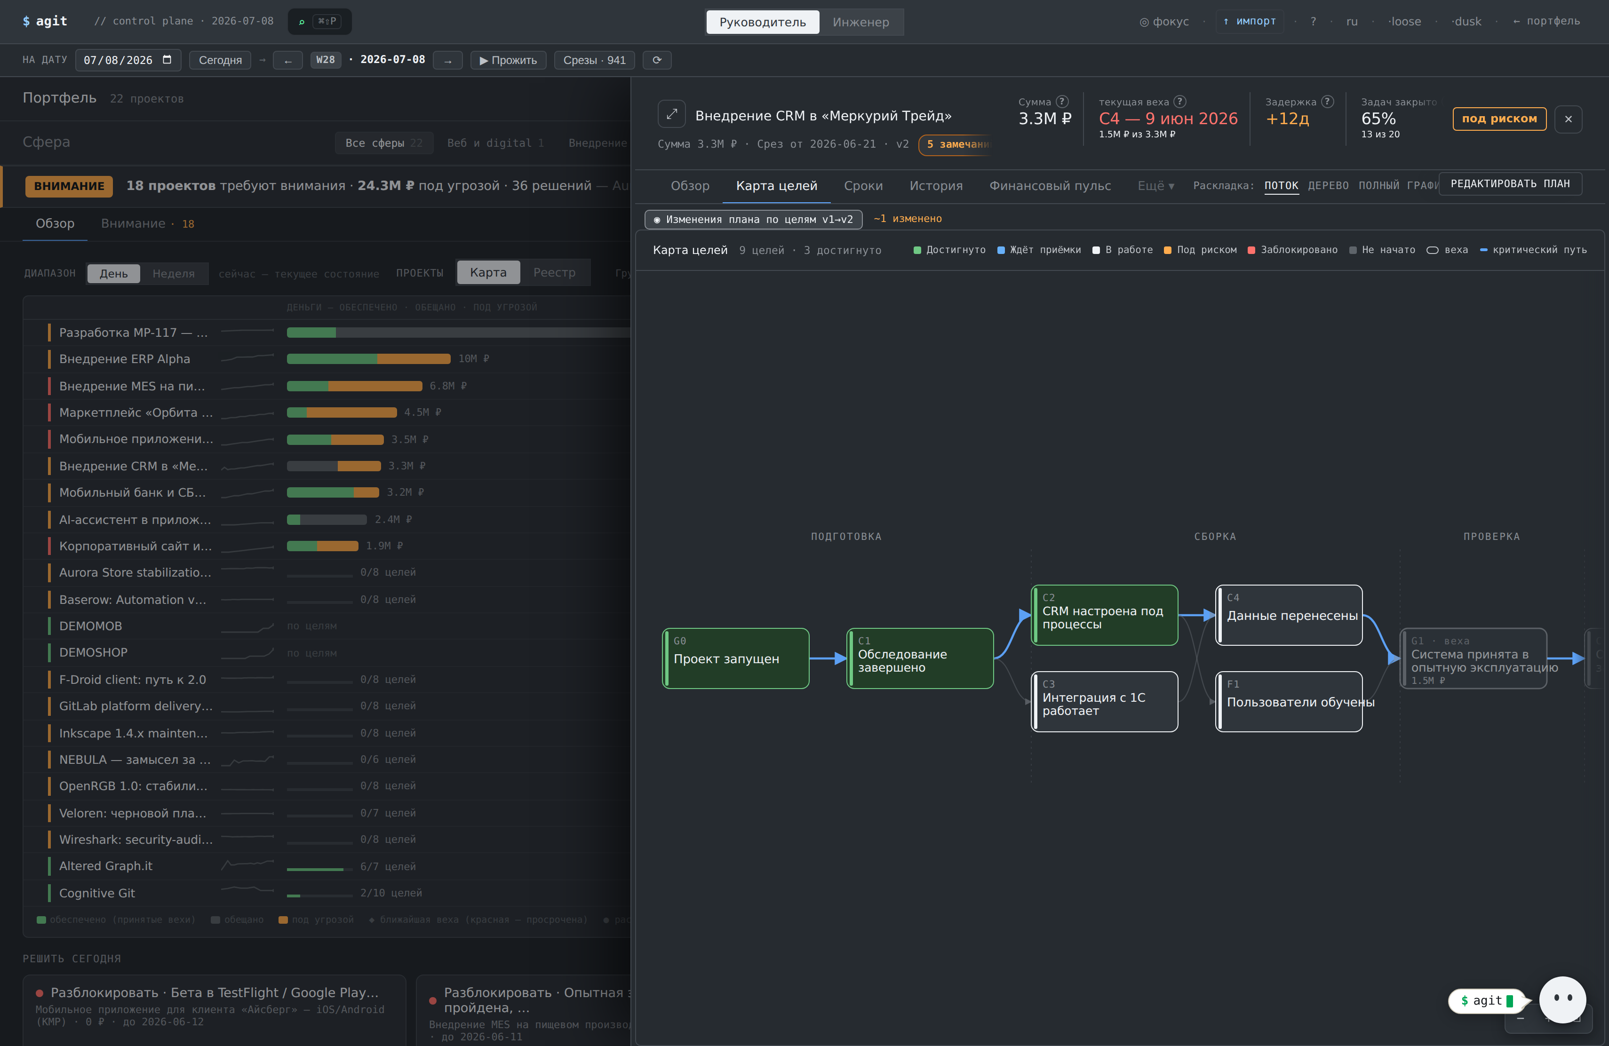Close the CRM project detail panel
The width and height of the screenshot is (1609, 1046).
[1568, 119]
